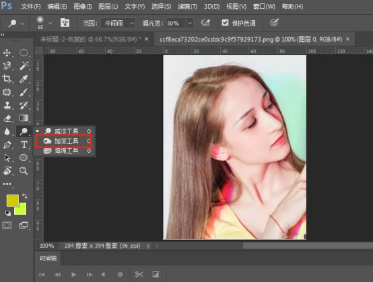Image resolution: width=373 pixels, height=282 pixels.
Task: Open the 选择(S) menu
Action: pos(162,7)
